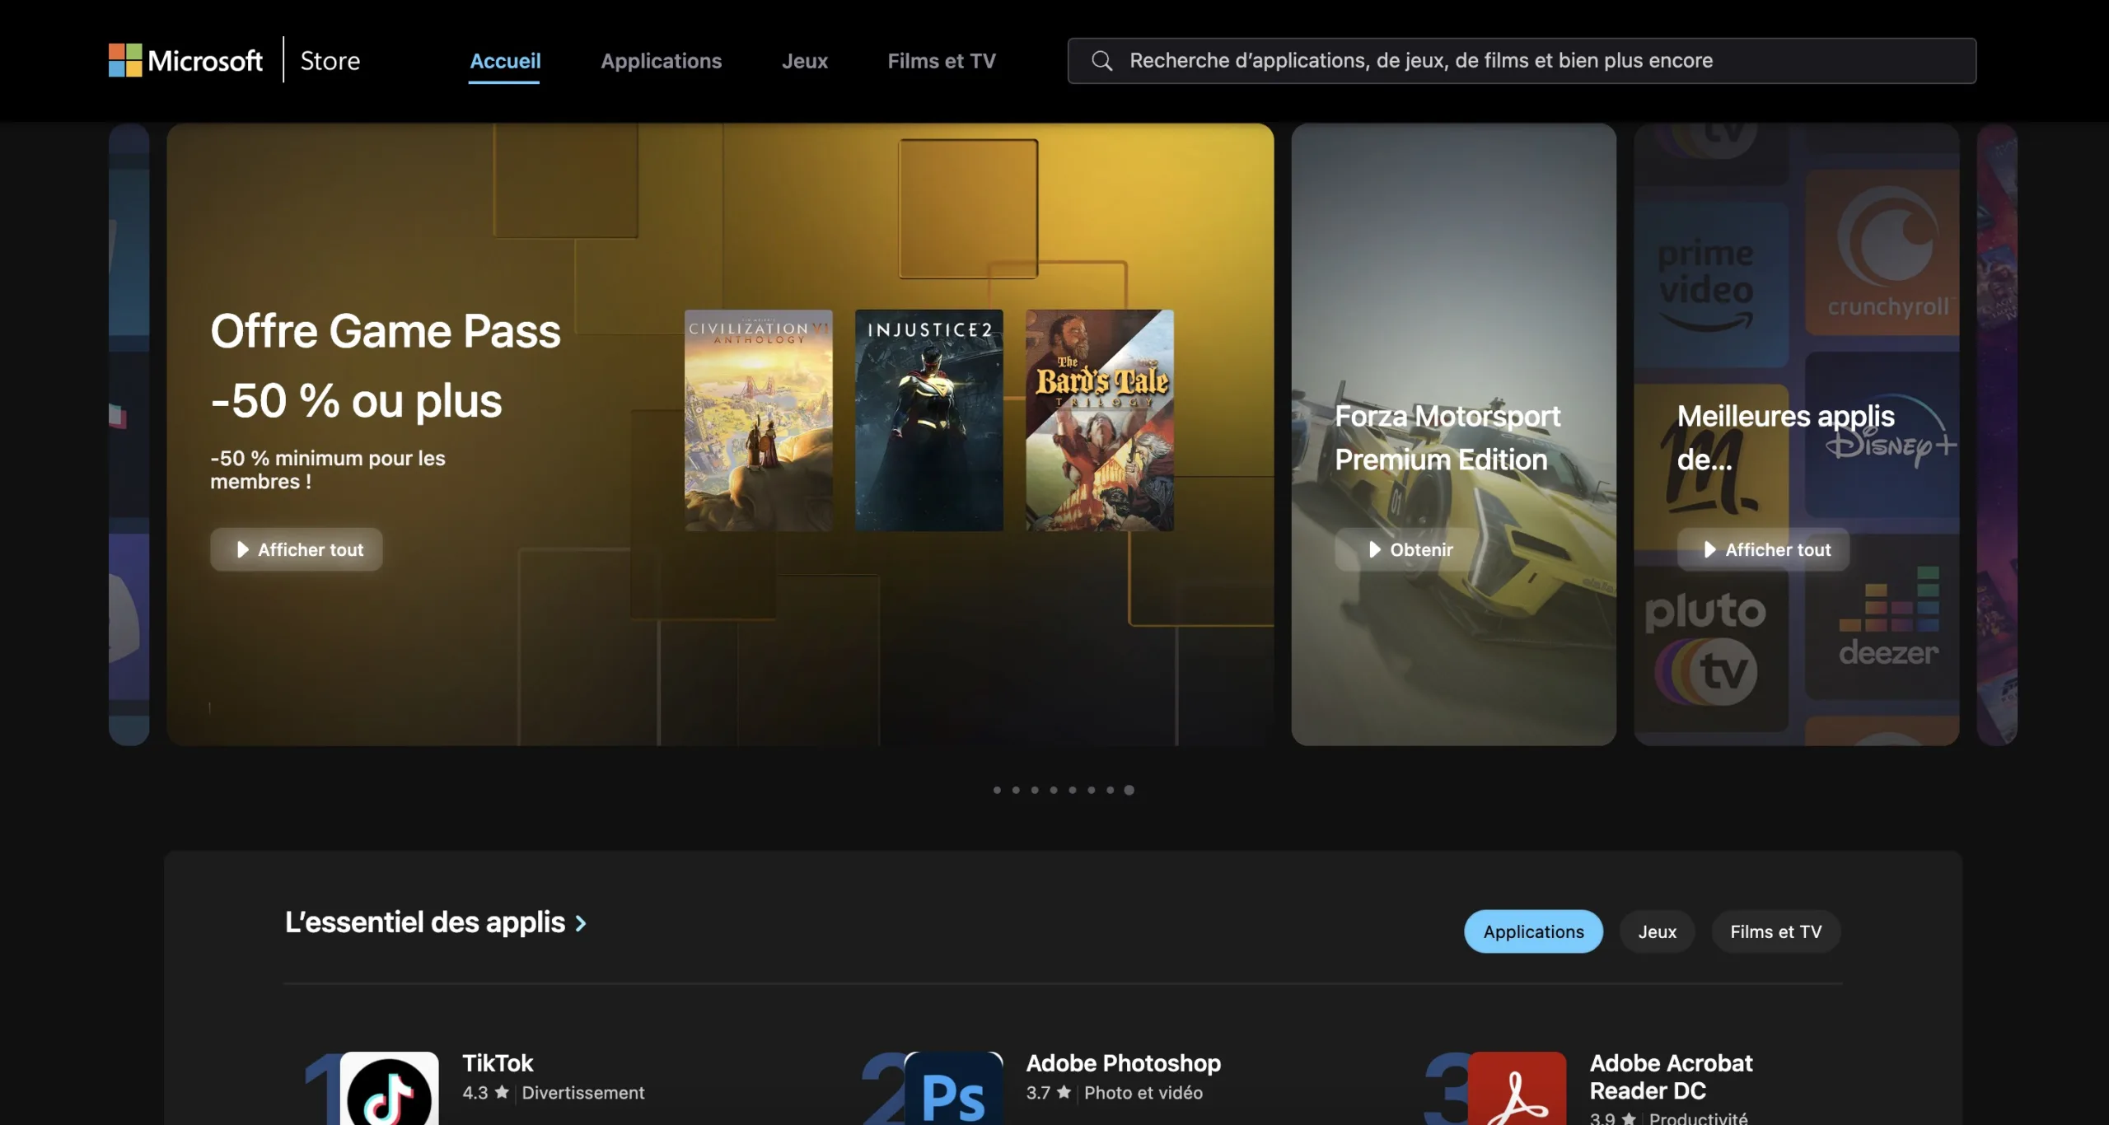Screen dimensions: 2109x1125
Task: Show the previous carousel card on left
Action: (x=129, y=434)
